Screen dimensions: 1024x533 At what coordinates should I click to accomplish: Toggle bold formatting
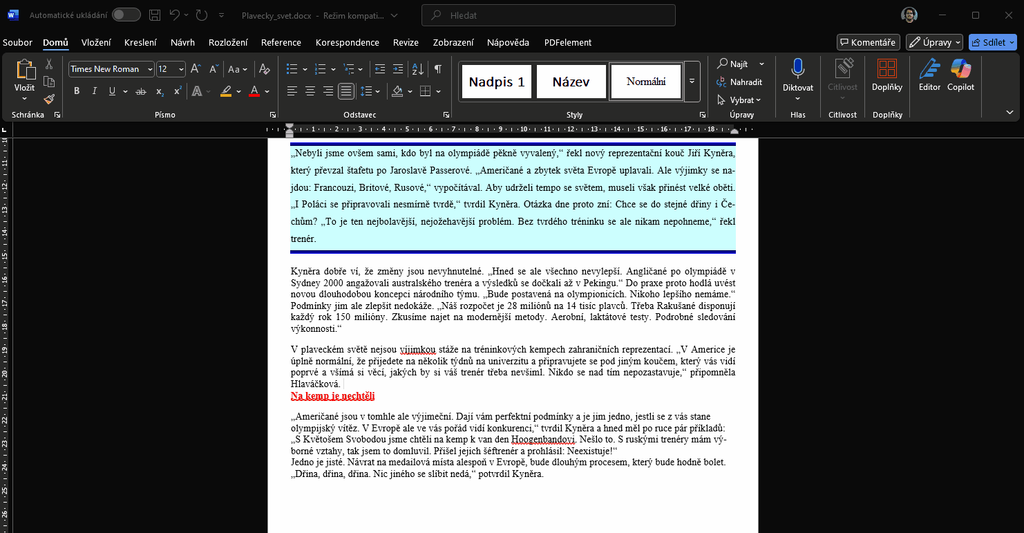[77, 91]
